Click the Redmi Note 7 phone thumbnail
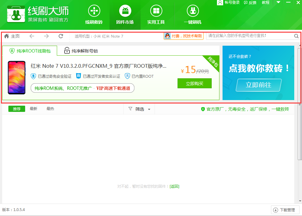This screenshot has width=302, height=216. tap(16, 77)
